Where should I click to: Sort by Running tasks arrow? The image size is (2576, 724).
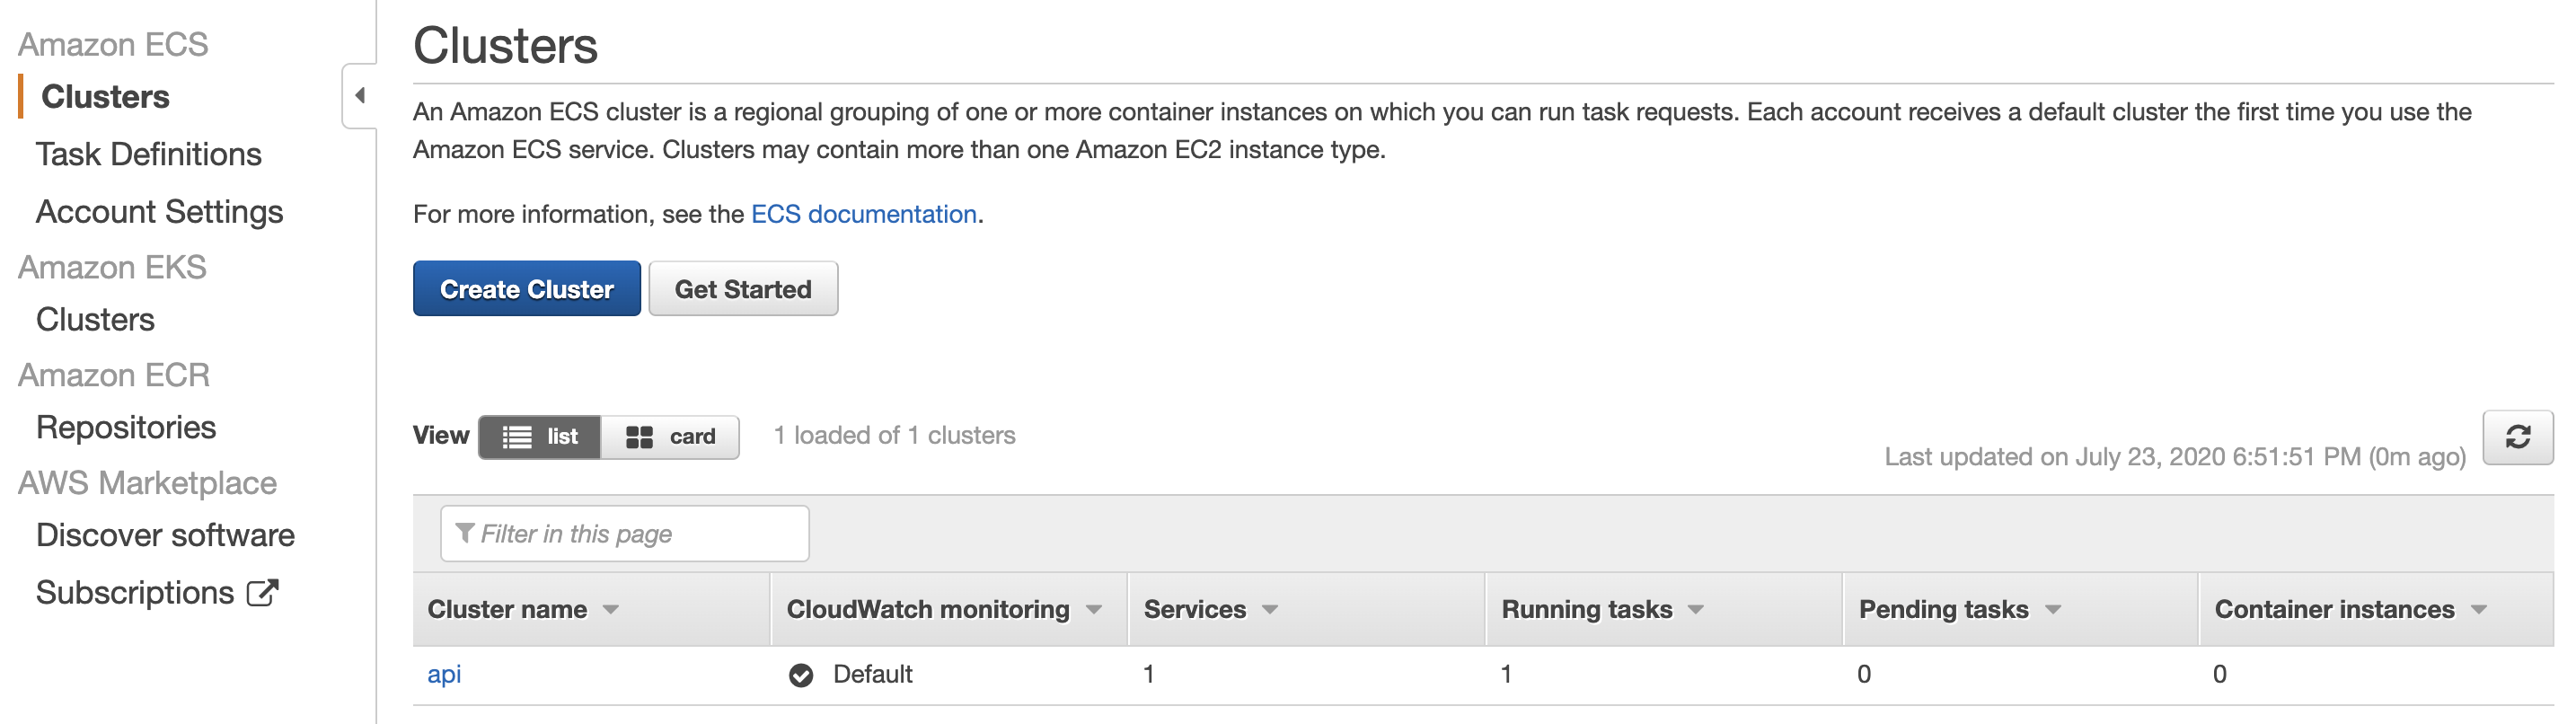[1696, 609]
